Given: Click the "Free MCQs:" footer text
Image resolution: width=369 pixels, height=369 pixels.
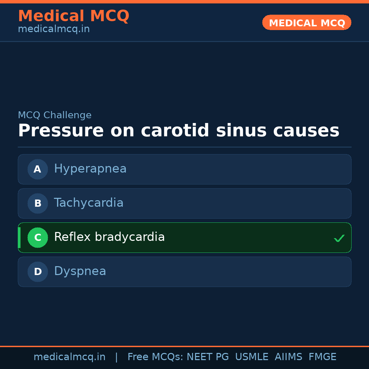Looking at the screenshot, I should tap(155, 357).
